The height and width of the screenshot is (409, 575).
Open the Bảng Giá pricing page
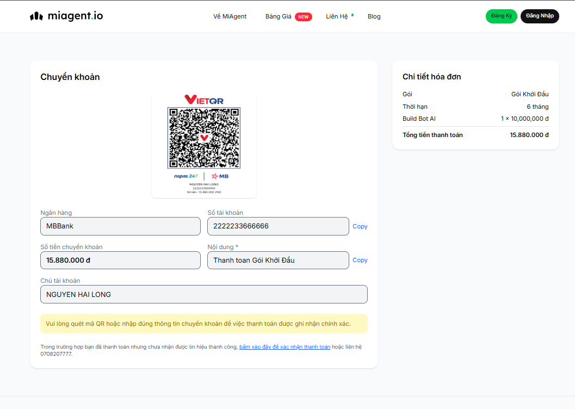click(279, 16)
